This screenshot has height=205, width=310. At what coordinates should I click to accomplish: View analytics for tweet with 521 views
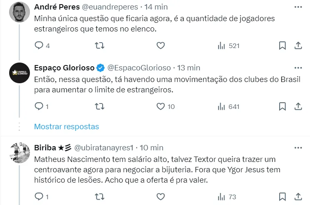tap(229, 46)
